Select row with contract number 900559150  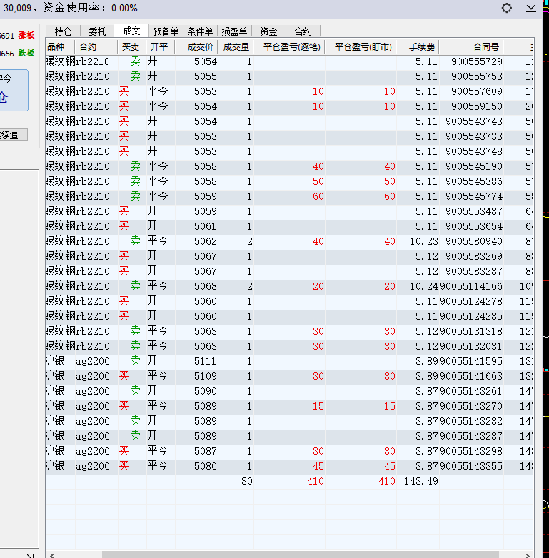click(x=289, y=106)
